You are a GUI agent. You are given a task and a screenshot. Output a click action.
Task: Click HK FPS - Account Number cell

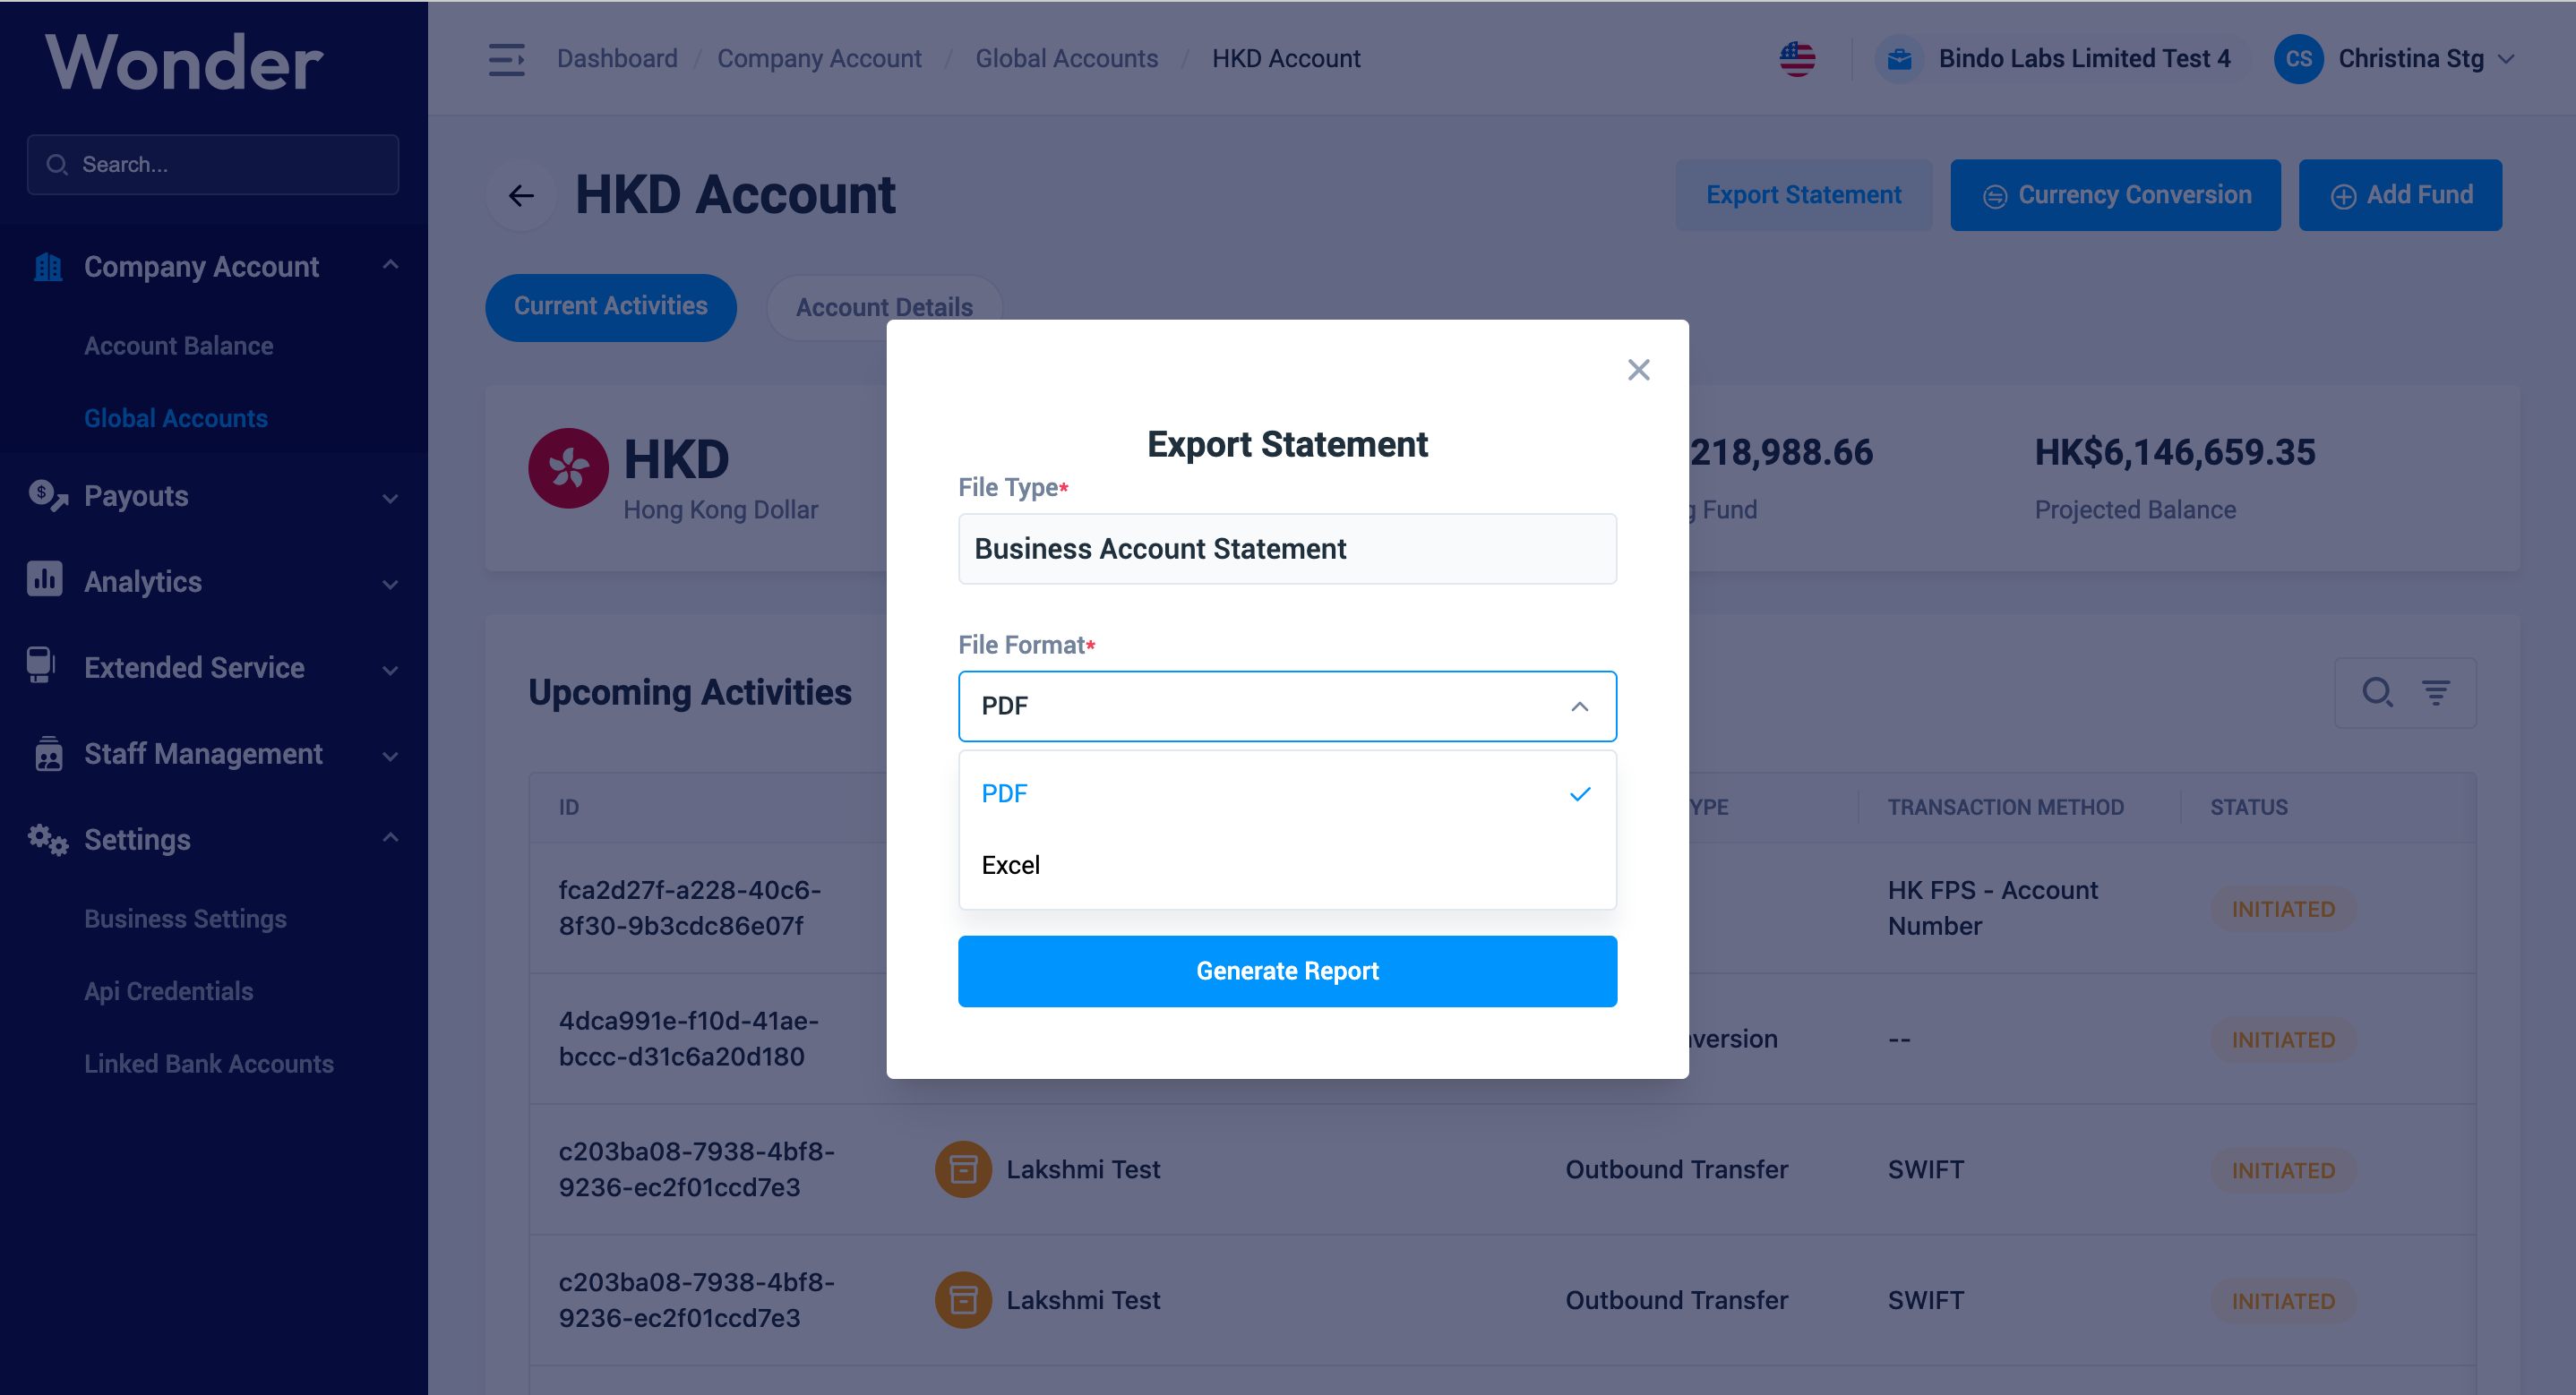tap(1993, 908)
